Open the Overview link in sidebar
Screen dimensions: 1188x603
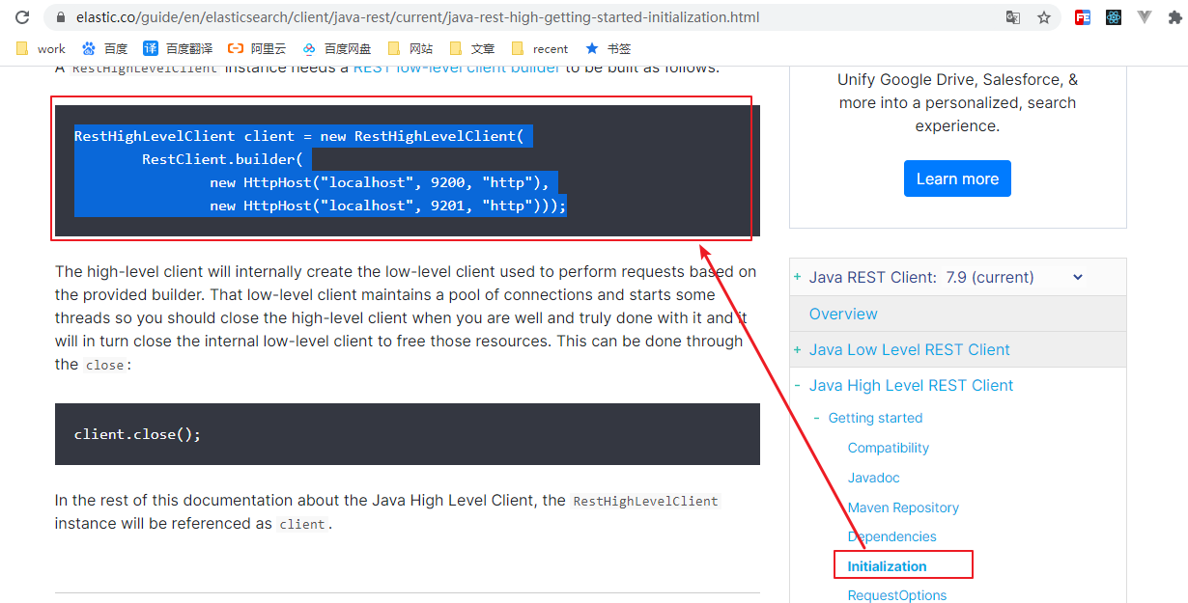click(x=843, y=314)
